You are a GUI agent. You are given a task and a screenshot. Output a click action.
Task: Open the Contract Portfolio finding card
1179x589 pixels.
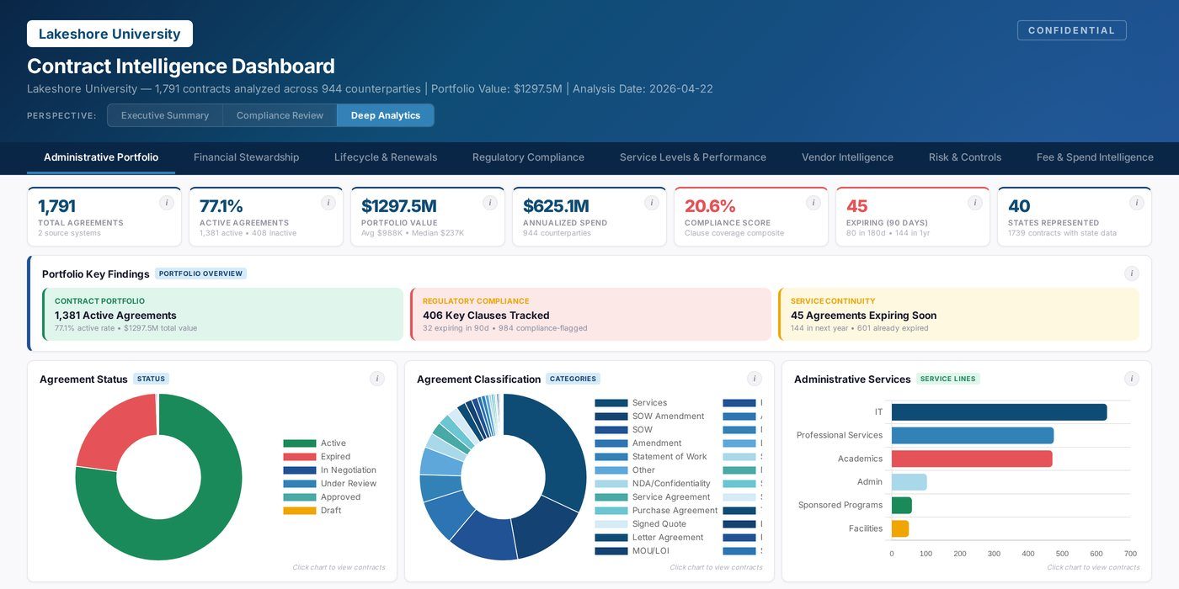point(223,315)
